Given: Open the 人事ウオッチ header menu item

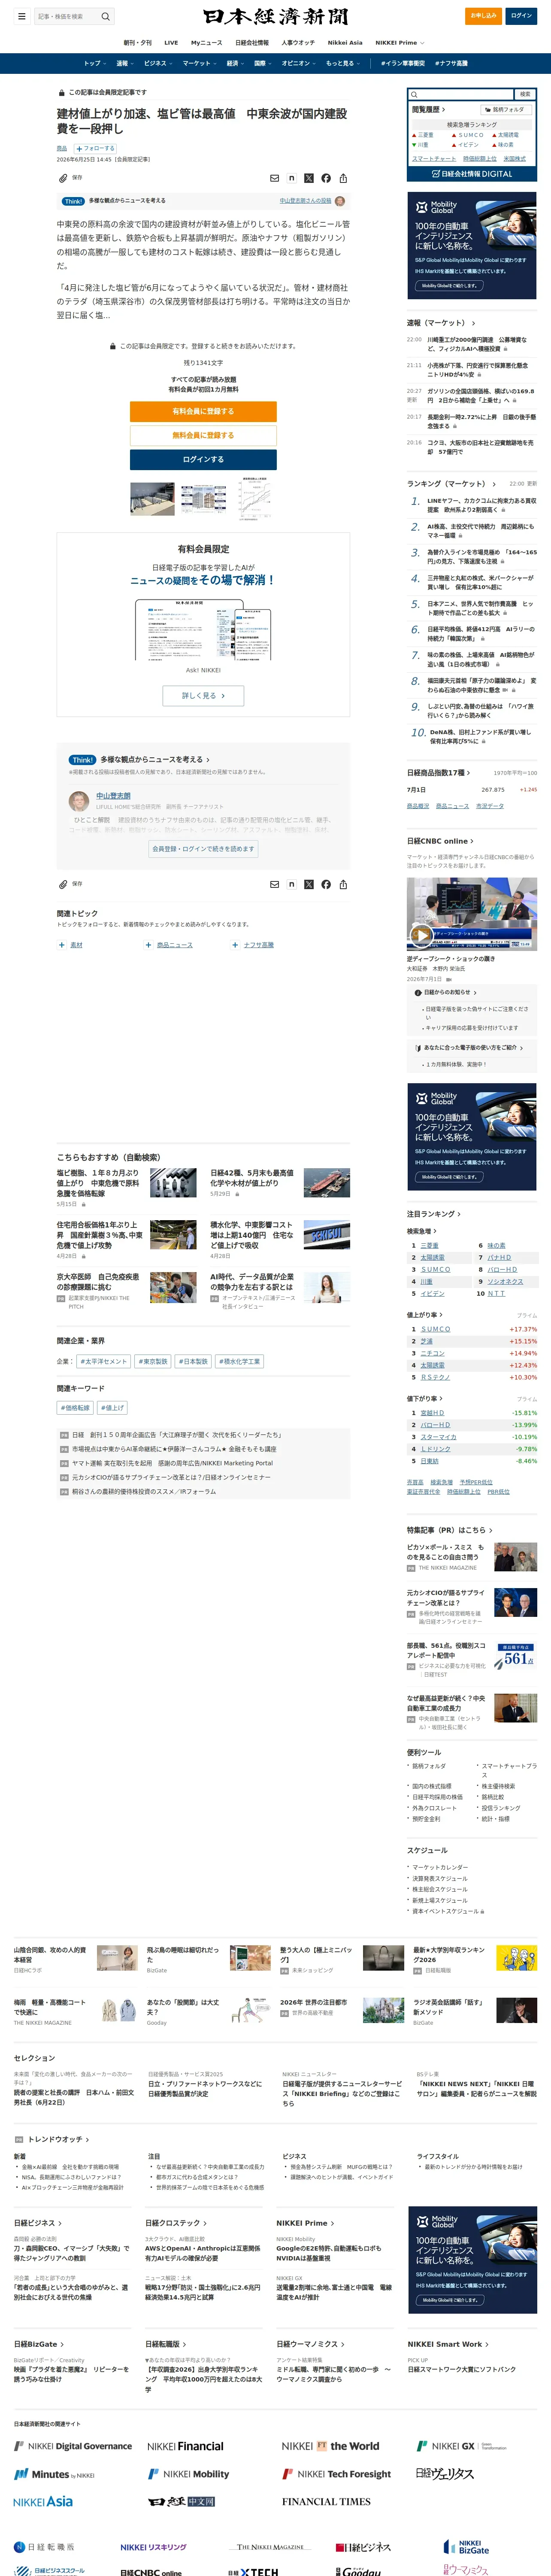Looking at the screenshot, I should tap(298, 43).
